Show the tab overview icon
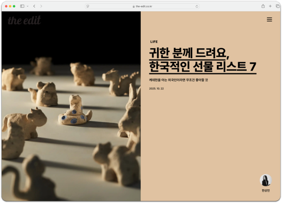 click(x=277, y=6)
